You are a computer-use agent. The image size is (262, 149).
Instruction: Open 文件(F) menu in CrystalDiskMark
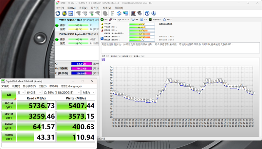pyautogui.click(x=5, y=86)
